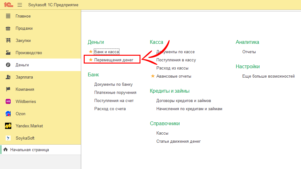Click Еще больше возможностей settings link
Screen dimensions: 301x169
click(x=268, y=76)
